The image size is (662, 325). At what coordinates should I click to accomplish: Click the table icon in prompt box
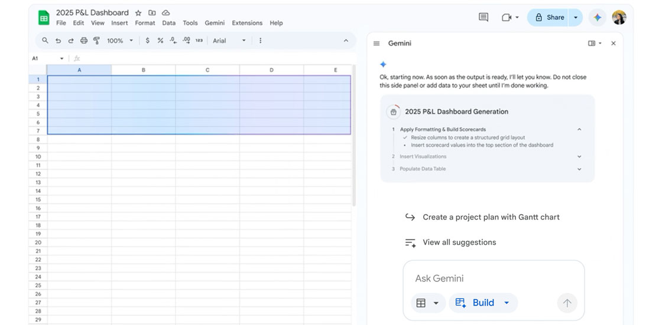click(x=421, y=303)
